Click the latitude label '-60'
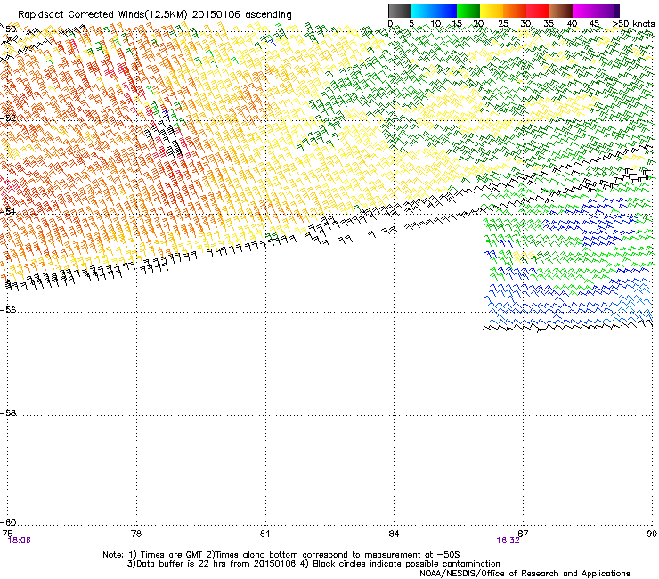Viewport: 659px width, 579px height. pos(7,522)
